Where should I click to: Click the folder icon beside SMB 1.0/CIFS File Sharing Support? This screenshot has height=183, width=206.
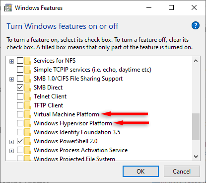point(27,79)
